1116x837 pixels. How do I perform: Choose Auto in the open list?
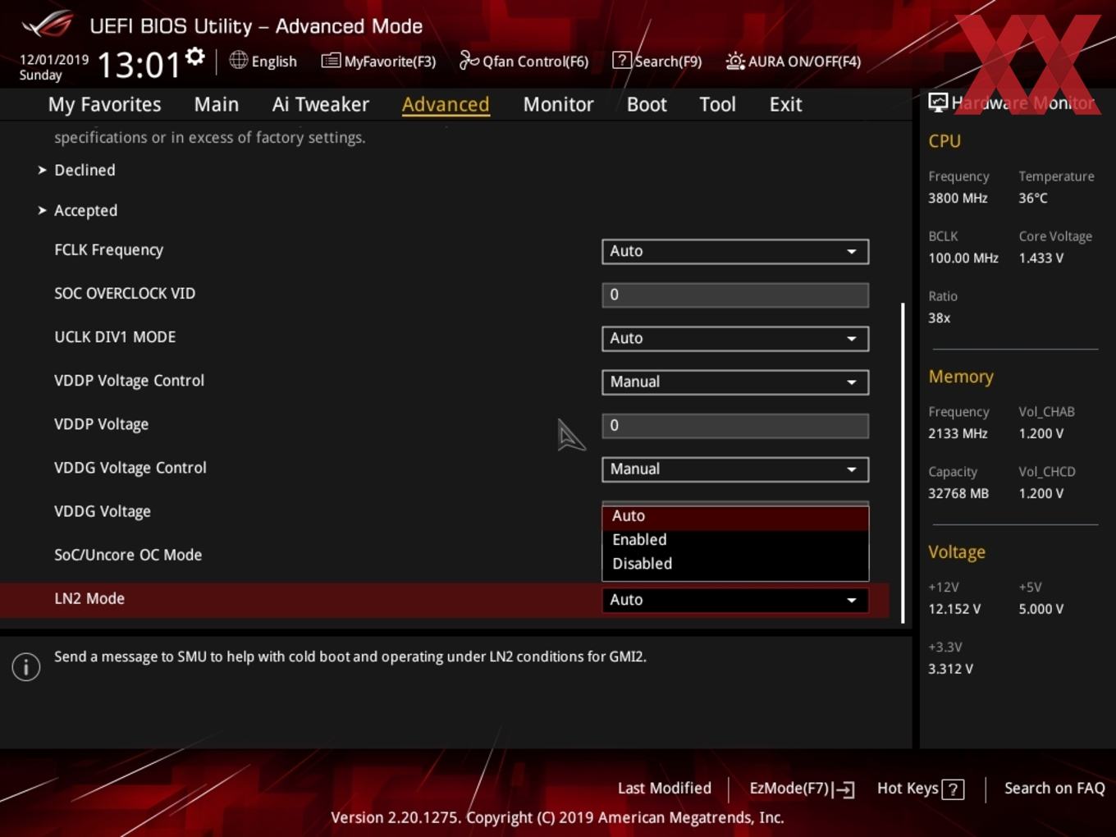point(735,516)
